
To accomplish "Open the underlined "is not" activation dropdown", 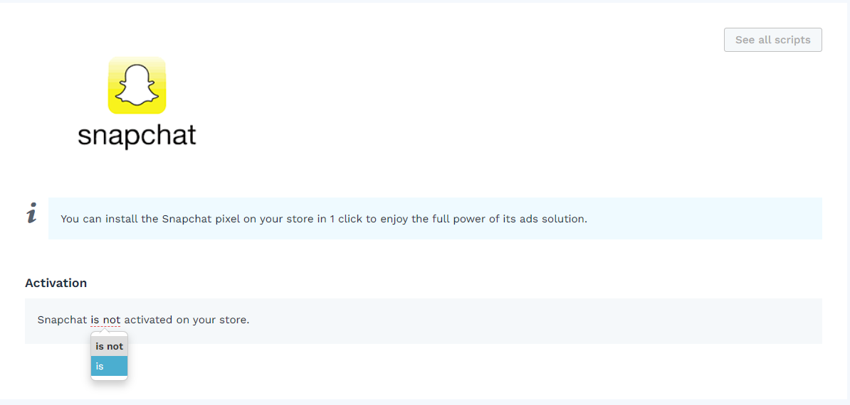I will (105, 320).
